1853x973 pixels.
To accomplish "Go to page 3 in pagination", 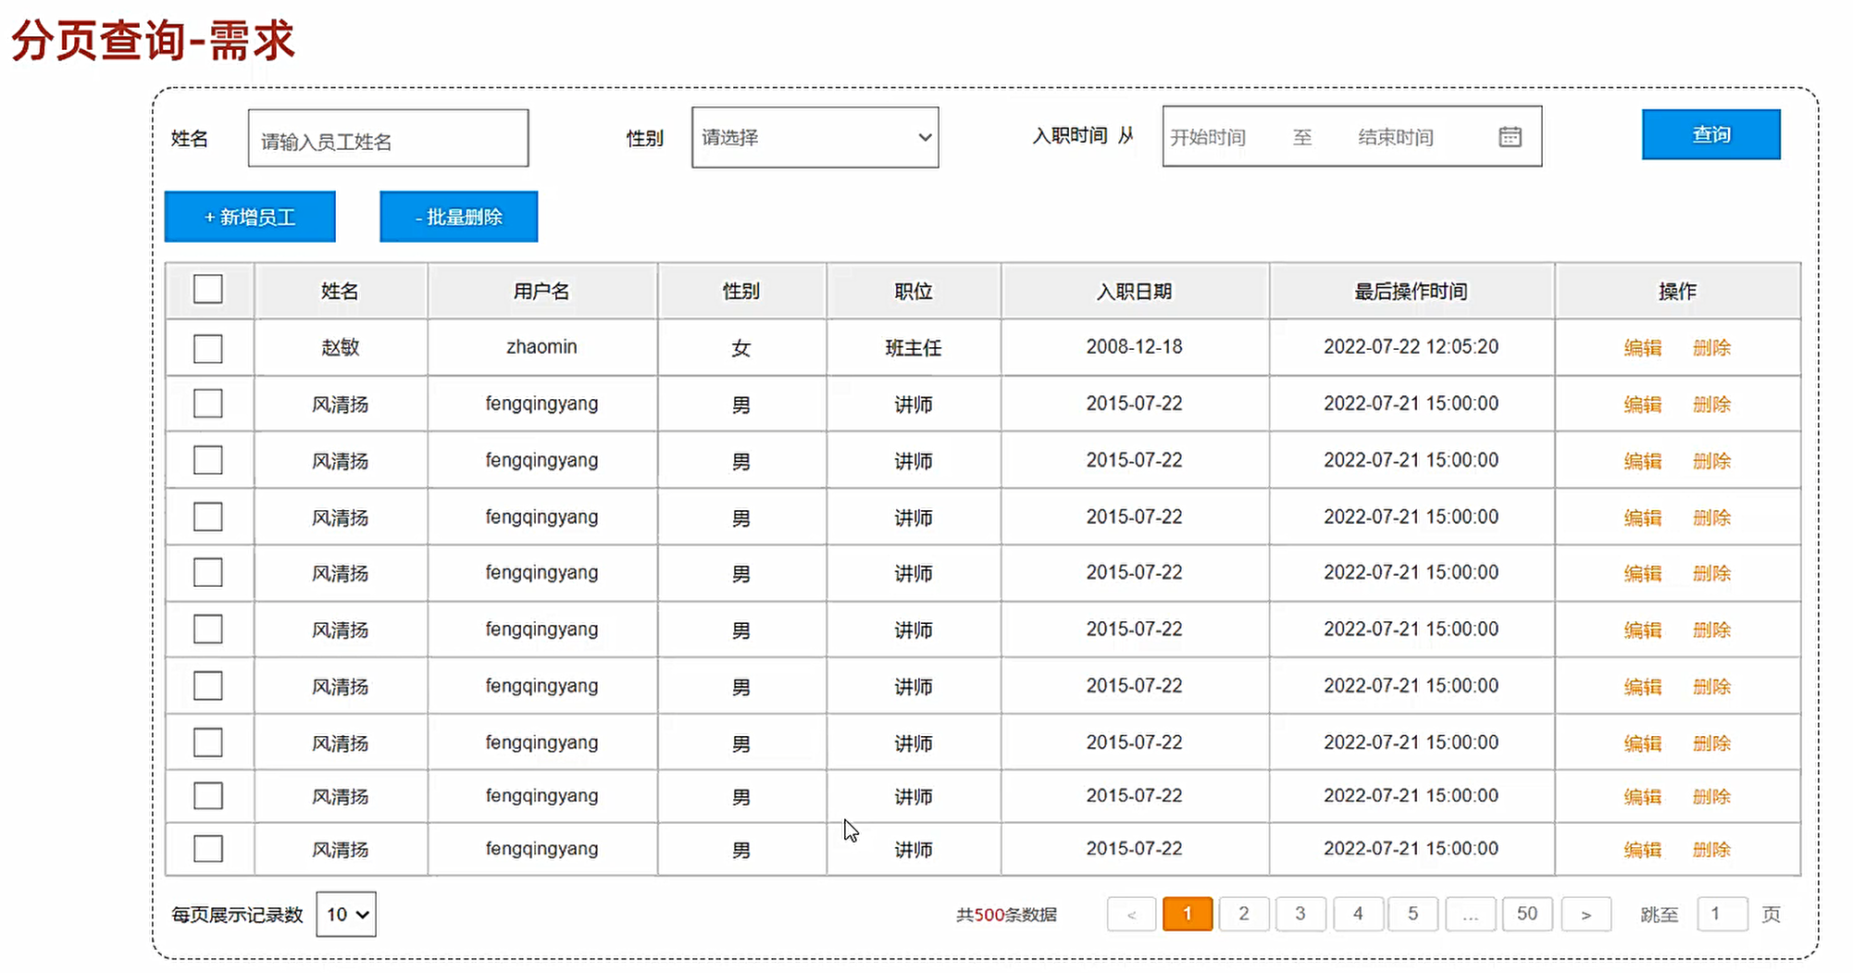I will [x=1300, y=914].
